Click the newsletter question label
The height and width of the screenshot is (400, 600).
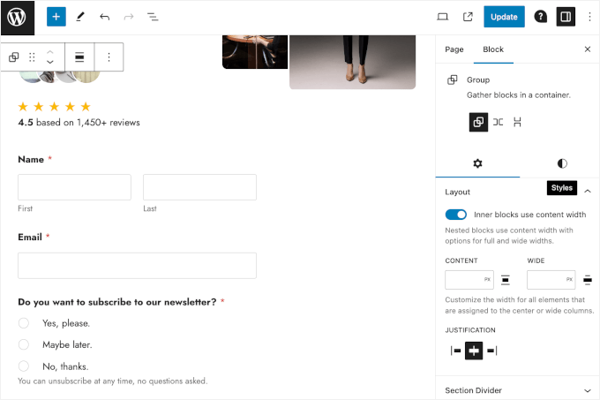coord(117,302)
